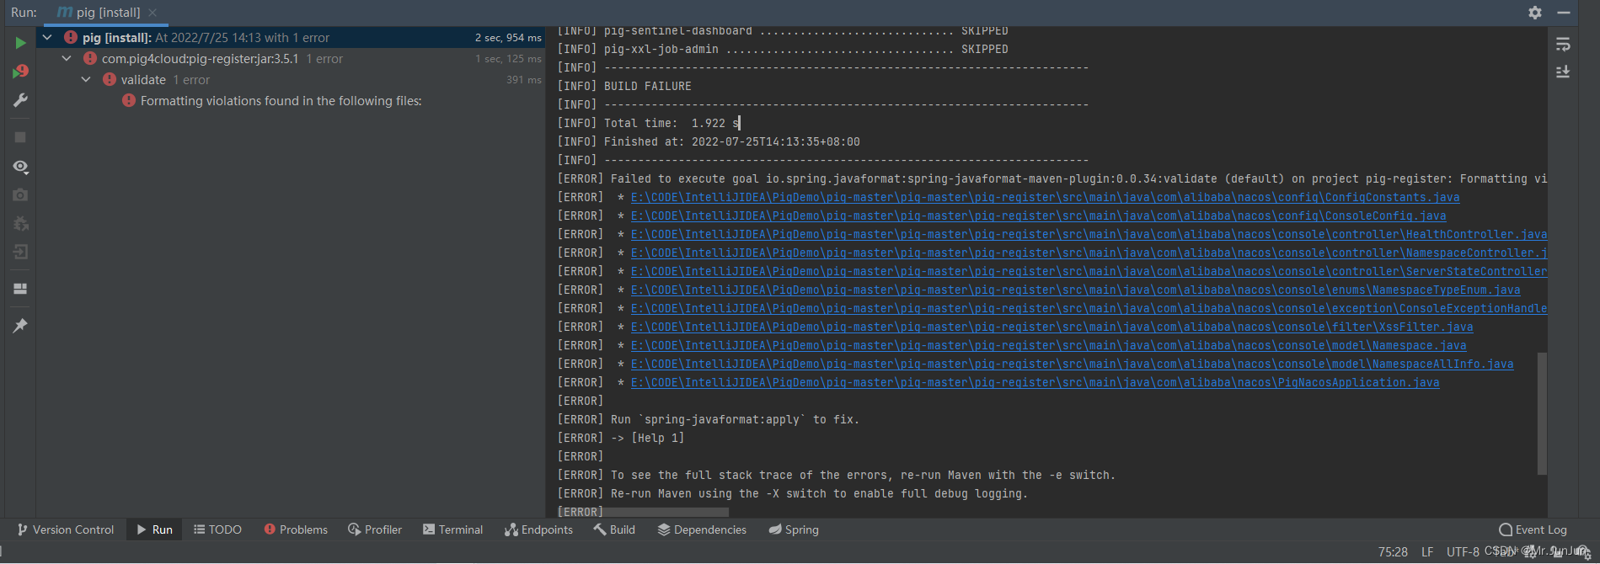Open the Problems tool tab
This screenshot has height=564, width=1600.
[296, 529]
